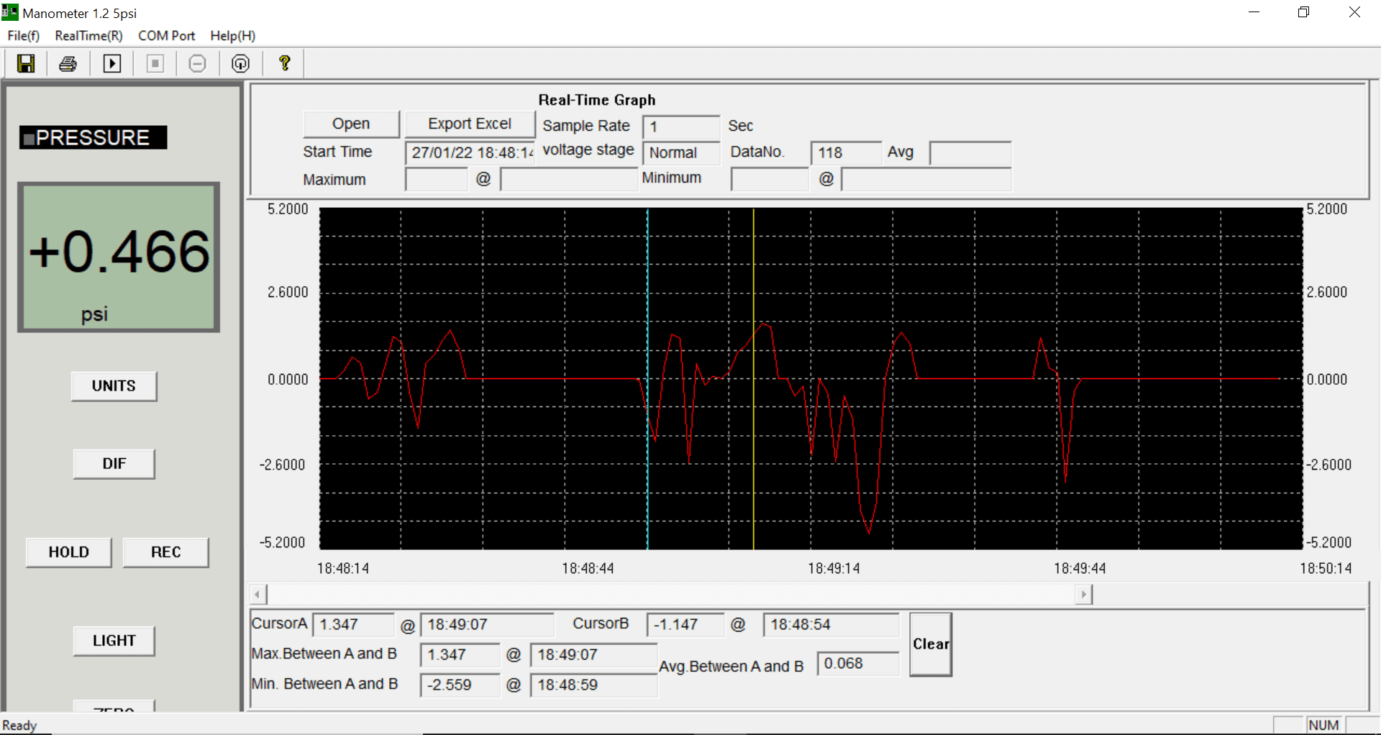This screenshot has height=735, width=1381.
Task: Click the Clear cursors button
Action: 931,644
